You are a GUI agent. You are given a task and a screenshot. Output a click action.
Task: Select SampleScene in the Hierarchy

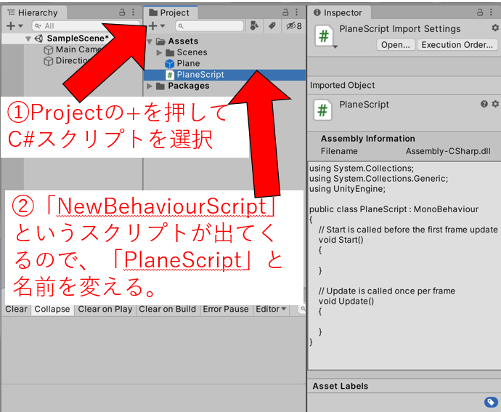point(78,39)
